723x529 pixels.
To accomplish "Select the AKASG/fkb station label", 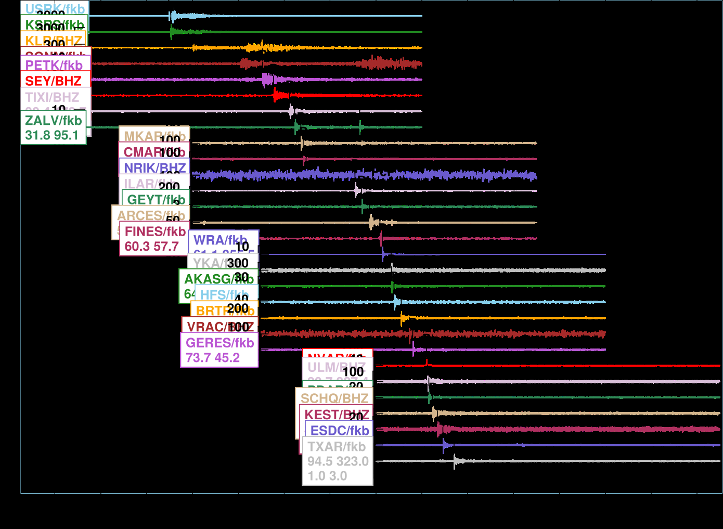I will (x=219, y=279).
